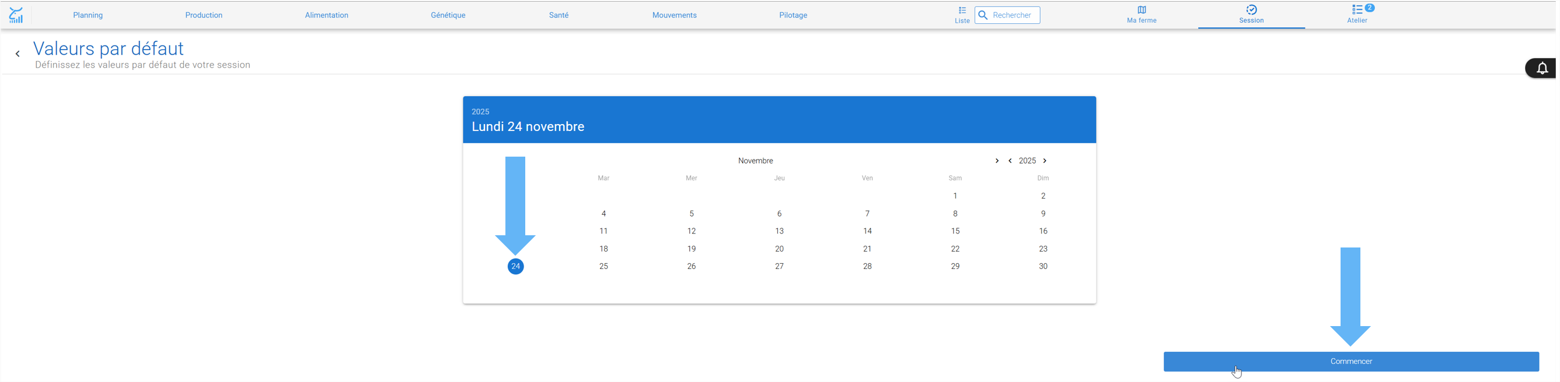This screenshot has width=1560, height=382.
Task: Open the notifications bell
Action: tap(1542, 68)
